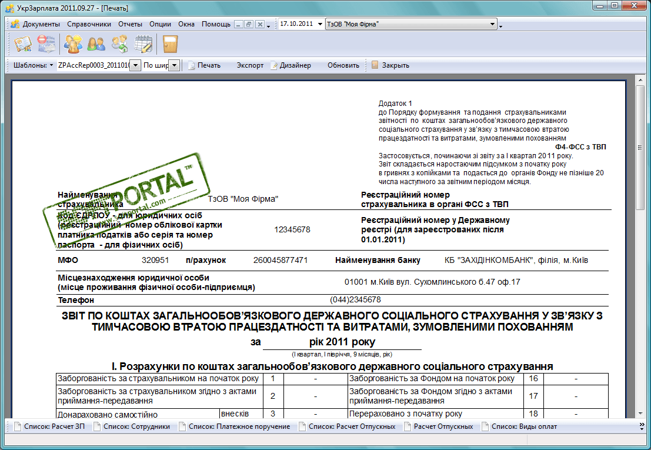Click the door exit icon
The height and width of the screenshot is (450, 651).
pos(170,45)
